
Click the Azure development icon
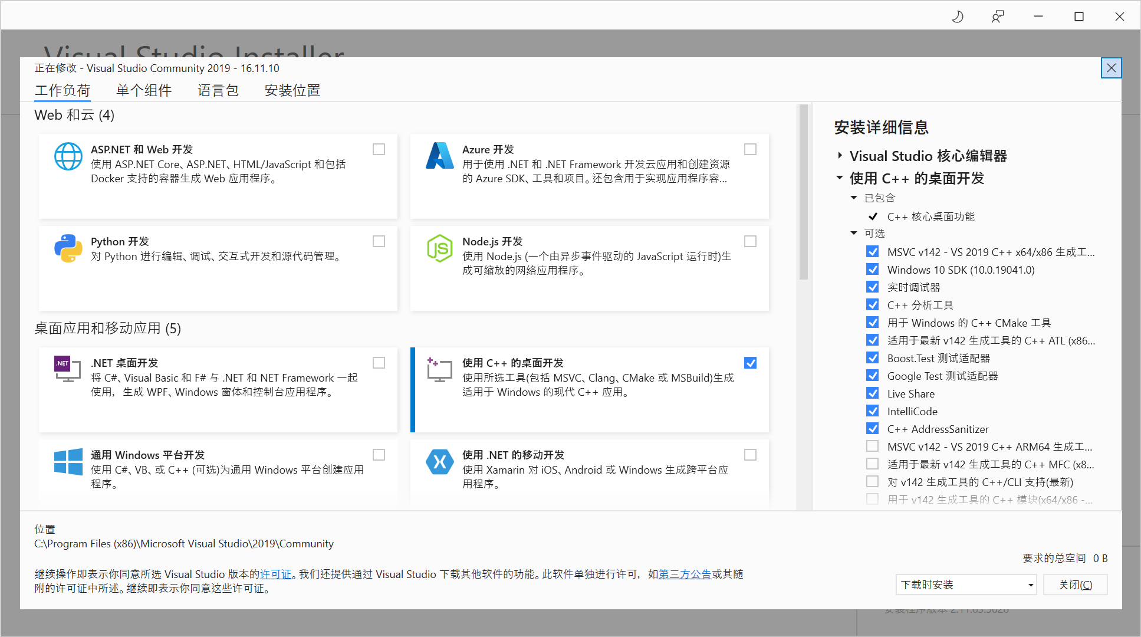pyautogui.click(x=439, y=156)
